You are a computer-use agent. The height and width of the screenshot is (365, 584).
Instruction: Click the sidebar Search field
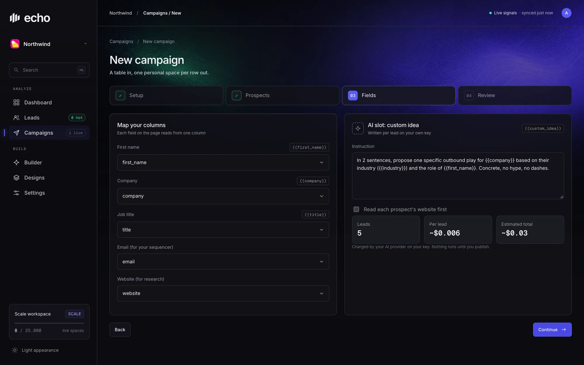click(x=49, y=70)
